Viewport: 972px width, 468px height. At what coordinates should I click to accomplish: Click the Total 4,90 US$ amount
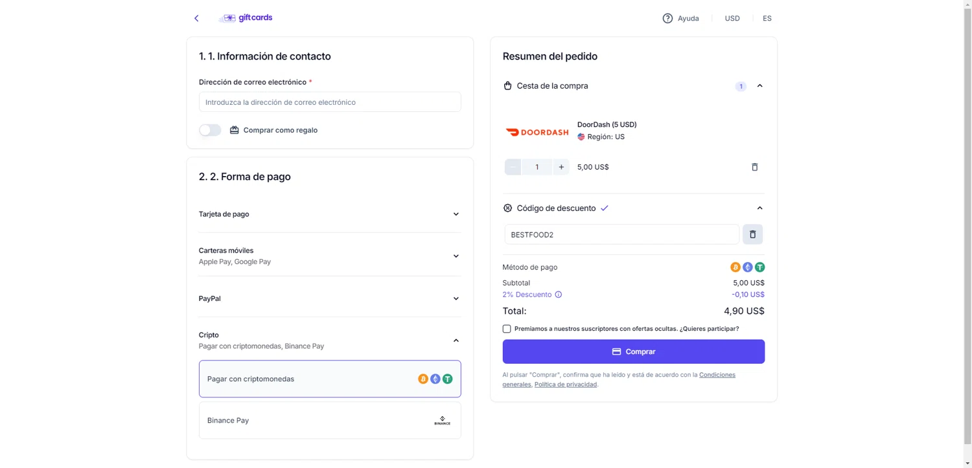pos(744,311)
